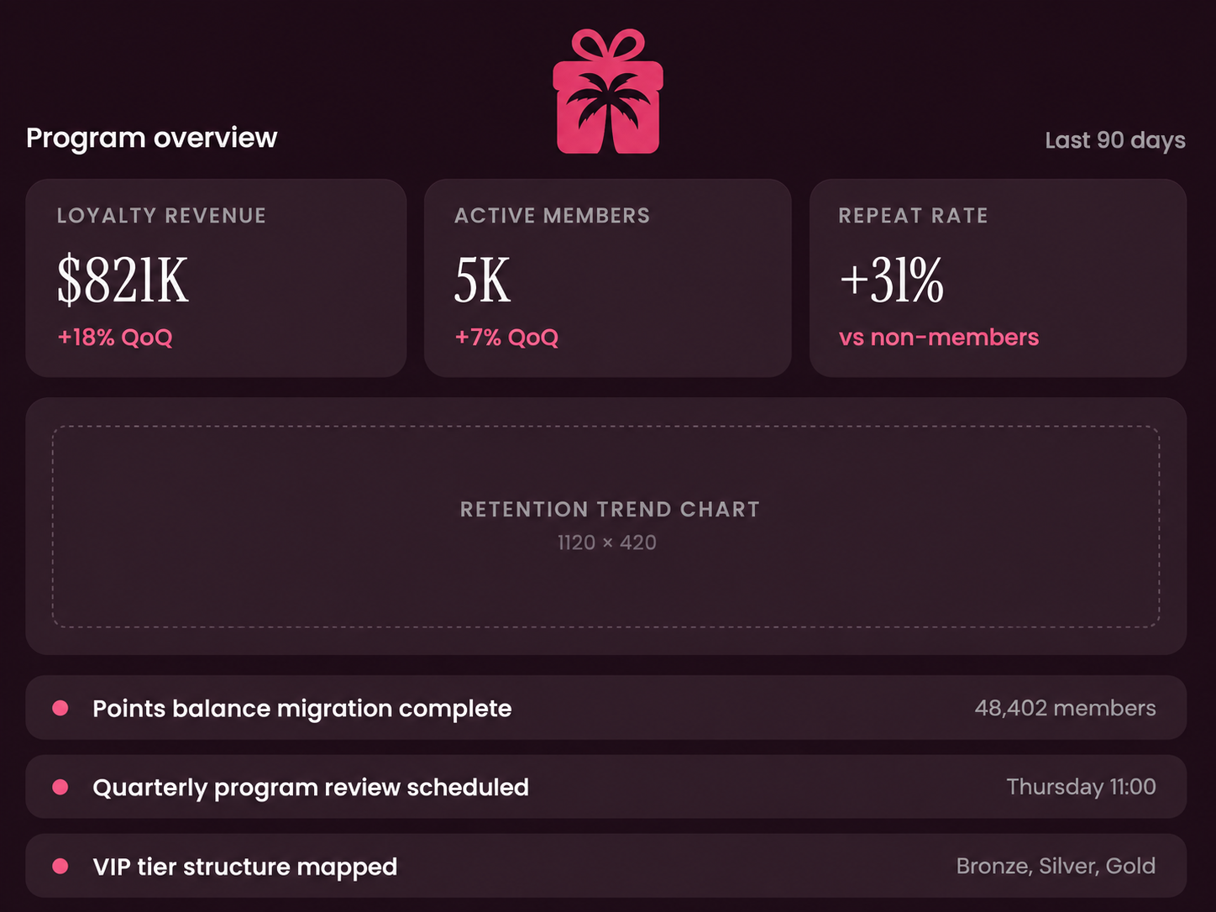Viewport: 1216px width, 912px height.
Task: Open Points balance migration complete item
Action: [x=606, y=708]
